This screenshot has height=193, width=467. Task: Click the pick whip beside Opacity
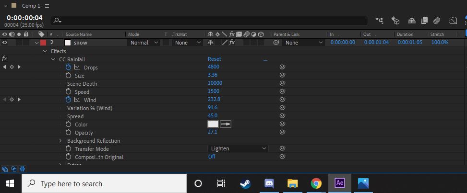click(x=282, y=132)
